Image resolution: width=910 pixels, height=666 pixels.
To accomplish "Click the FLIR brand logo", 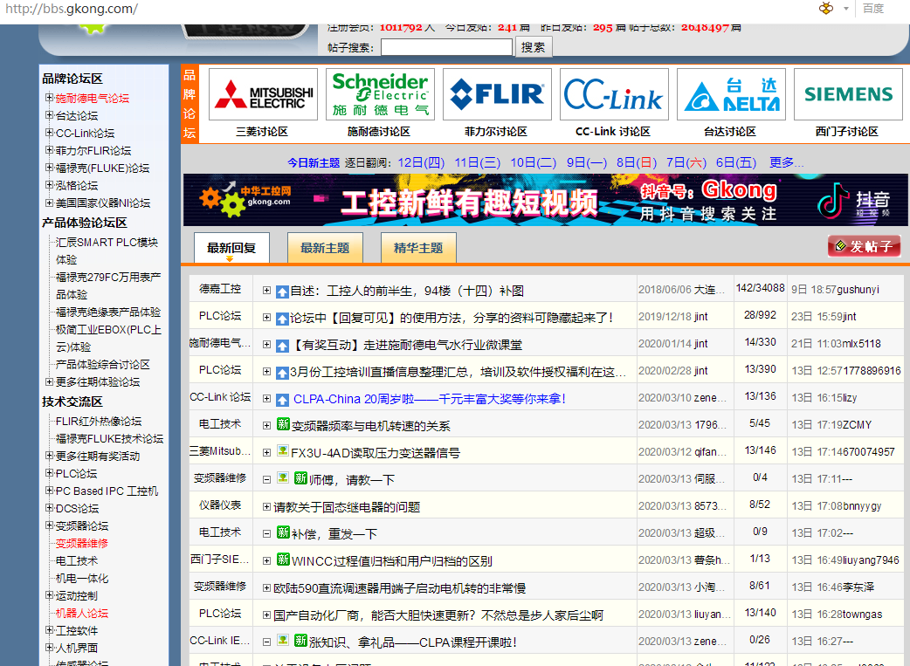I will (x=497, y=94).
